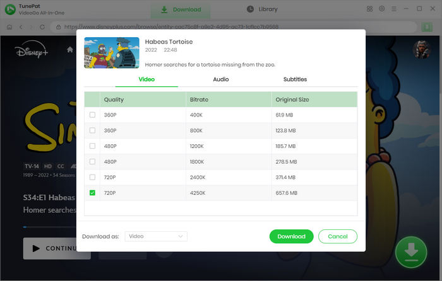Click the green icon beside address bar
442x281 pixels.
427,27
